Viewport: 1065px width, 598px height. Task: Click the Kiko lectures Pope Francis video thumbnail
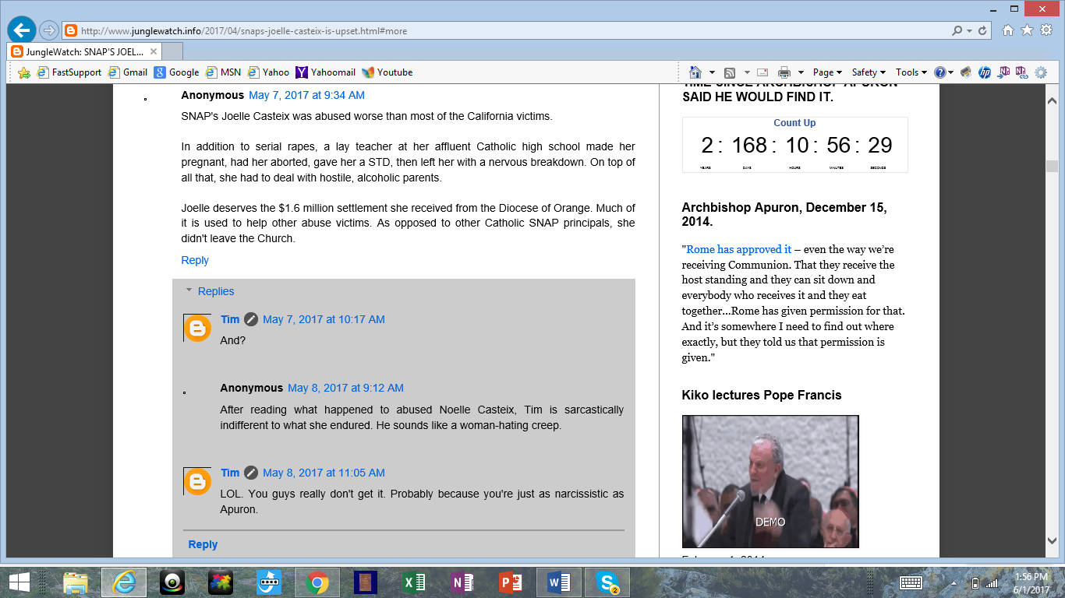[x=770, y=481]
